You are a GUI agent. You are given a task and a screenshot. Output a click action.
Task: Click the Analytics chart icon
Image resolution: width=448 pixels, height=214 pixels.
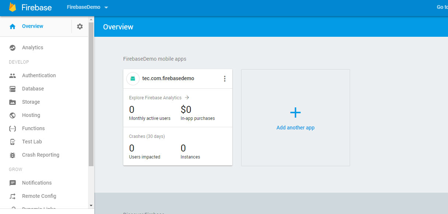[13, 48]
